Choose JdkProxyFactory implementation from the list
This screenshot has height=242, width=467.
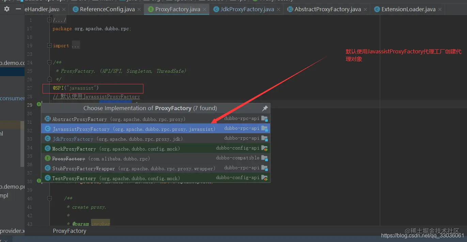[x=156, y=139]
